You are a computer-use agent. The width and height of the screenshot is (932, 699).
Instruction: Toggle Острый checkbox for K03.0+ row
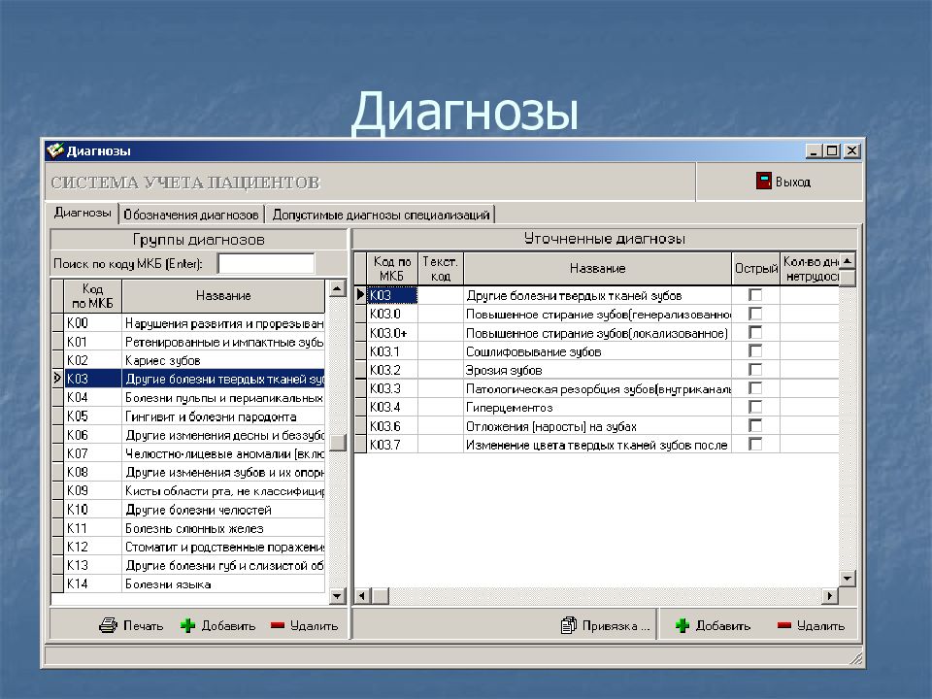755,332
